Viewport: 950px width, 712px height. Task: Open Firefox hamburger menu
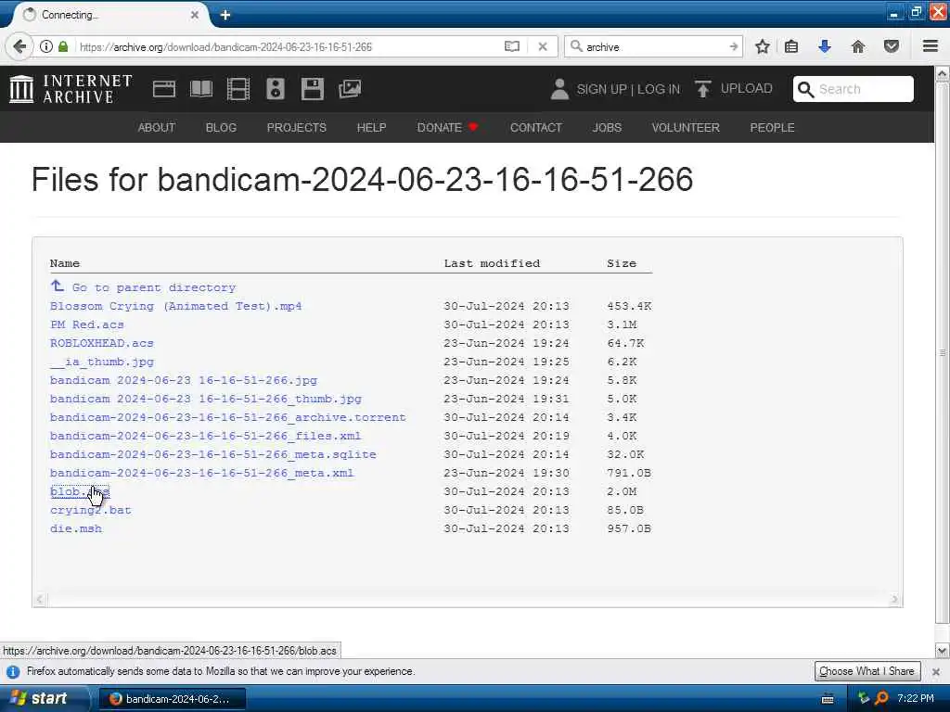coord(931,46)
